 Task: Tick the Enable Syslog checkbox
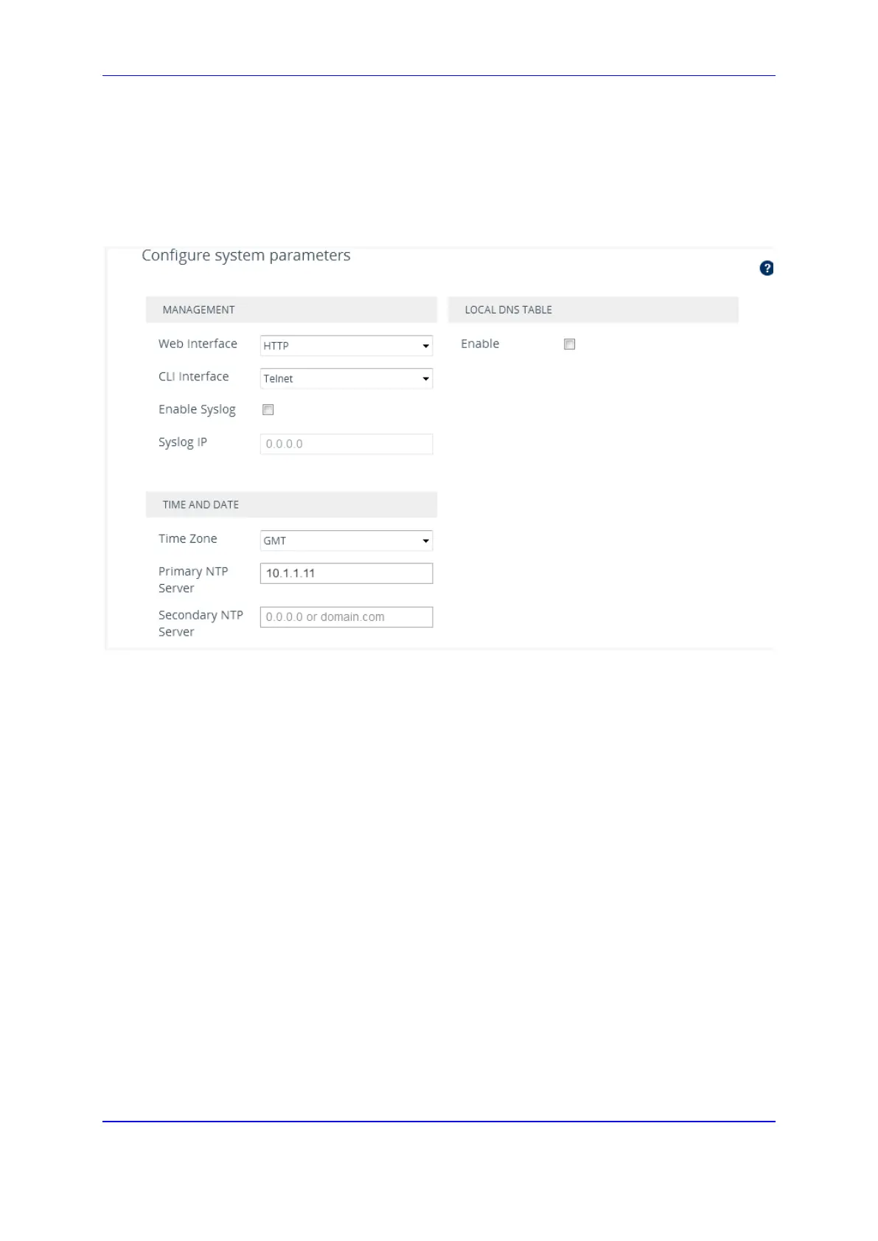point(268,410)
